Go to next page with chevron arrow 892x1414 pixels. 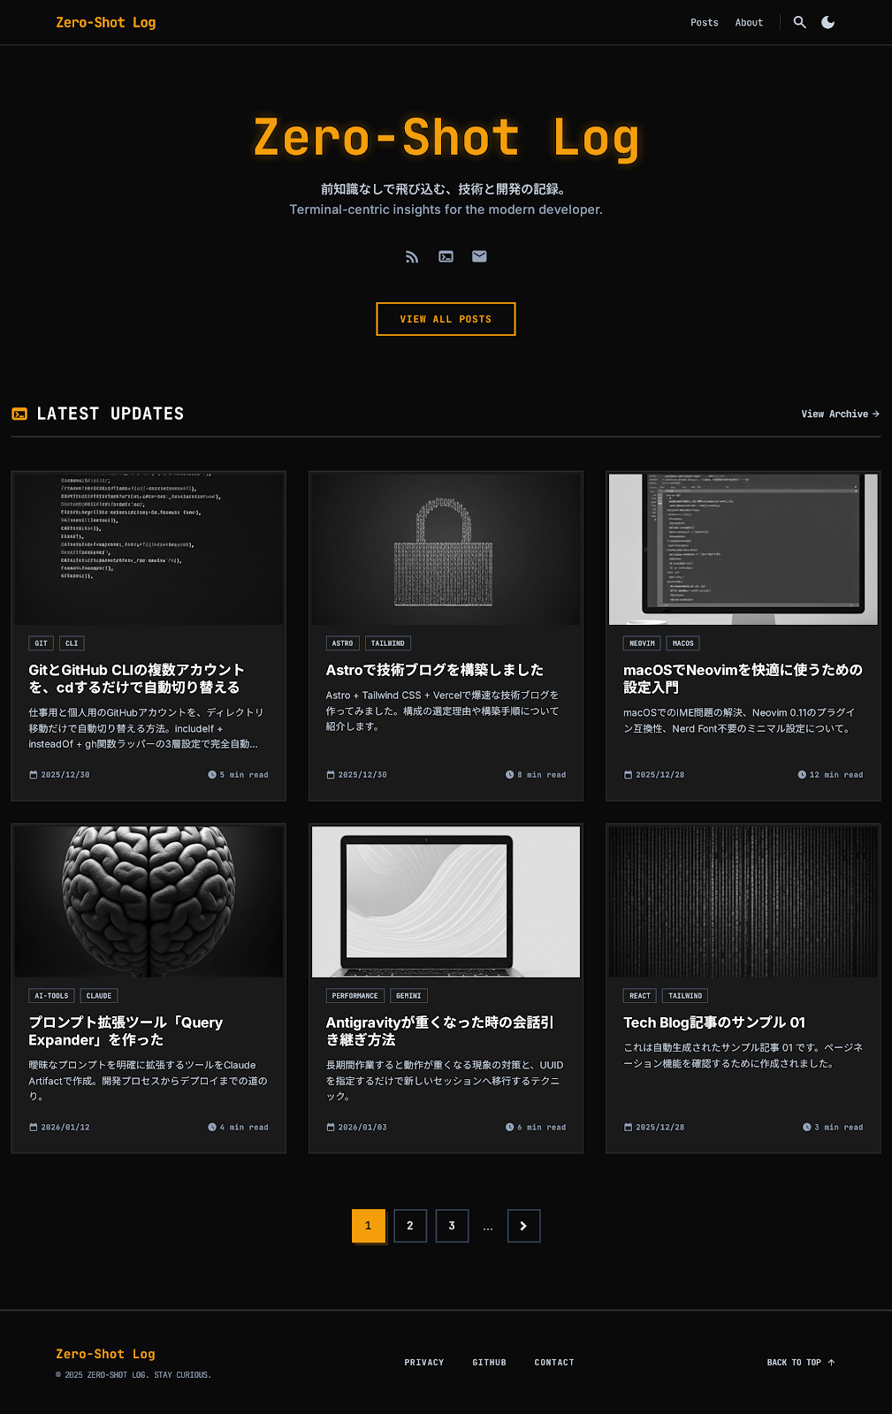click(523, 1226)
